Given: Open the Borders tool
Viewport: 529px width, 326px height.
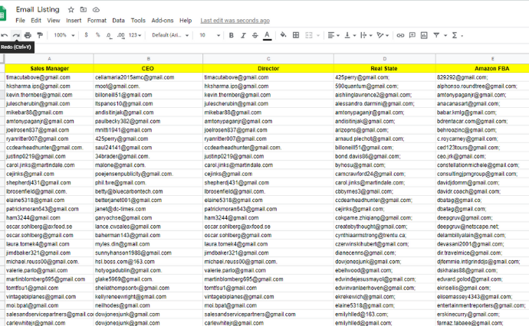Looking at the screenshot, I should [296, 35].
